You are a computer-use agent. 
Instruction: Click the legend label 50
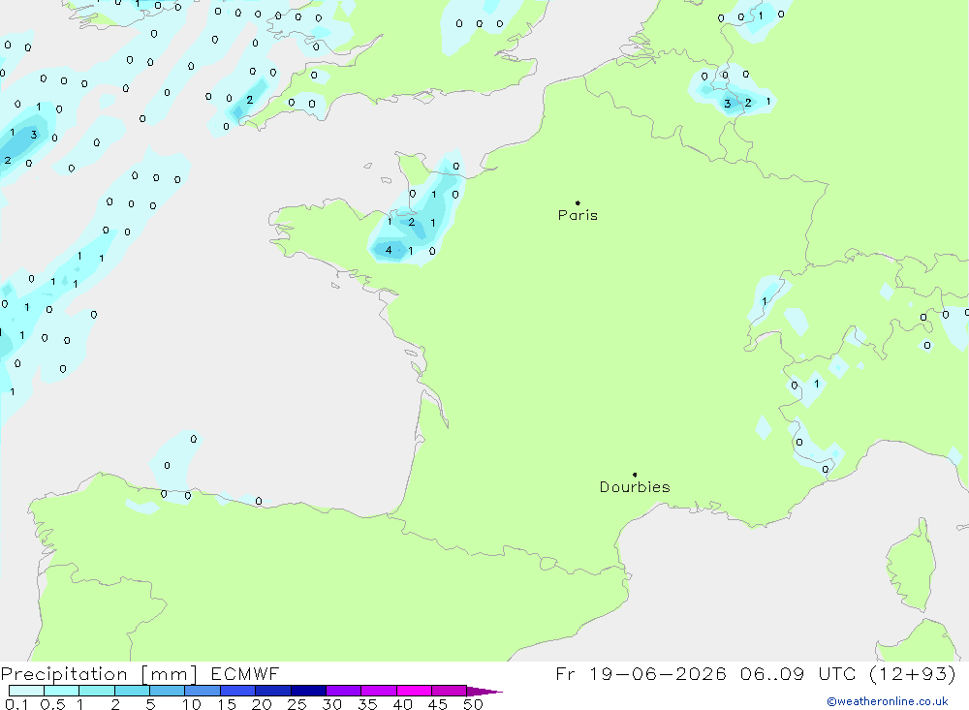click(473, 704)
